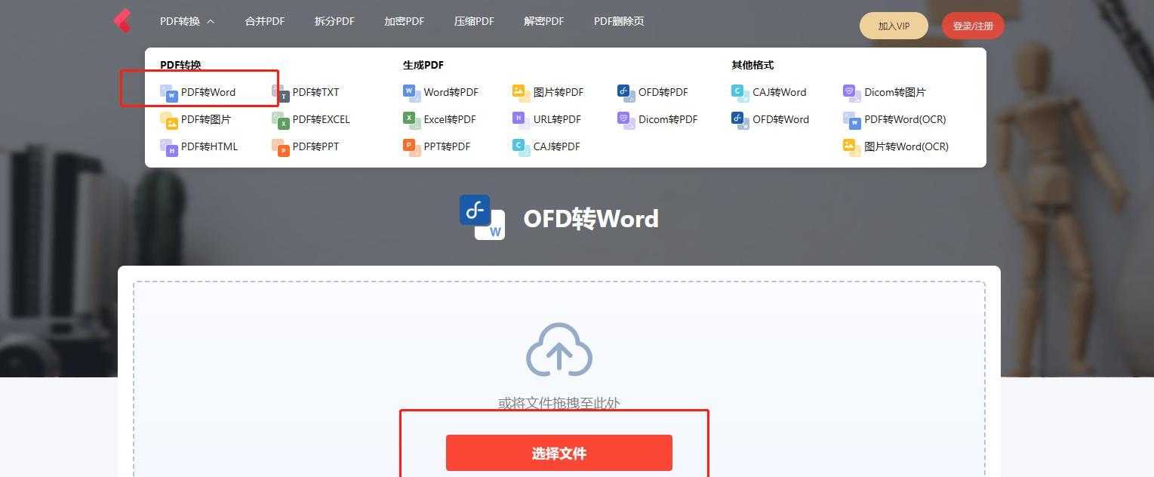Image resolution: width=1154 pixels, height=477 pixels.
Task: Click the PDF转HTML file icon
Action: tap(168, 147)
